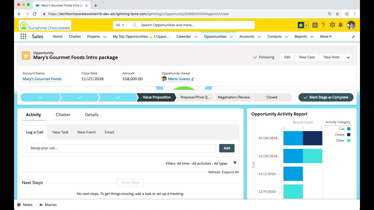
Task: Click the user profile avatar
Action: point(351,25)
